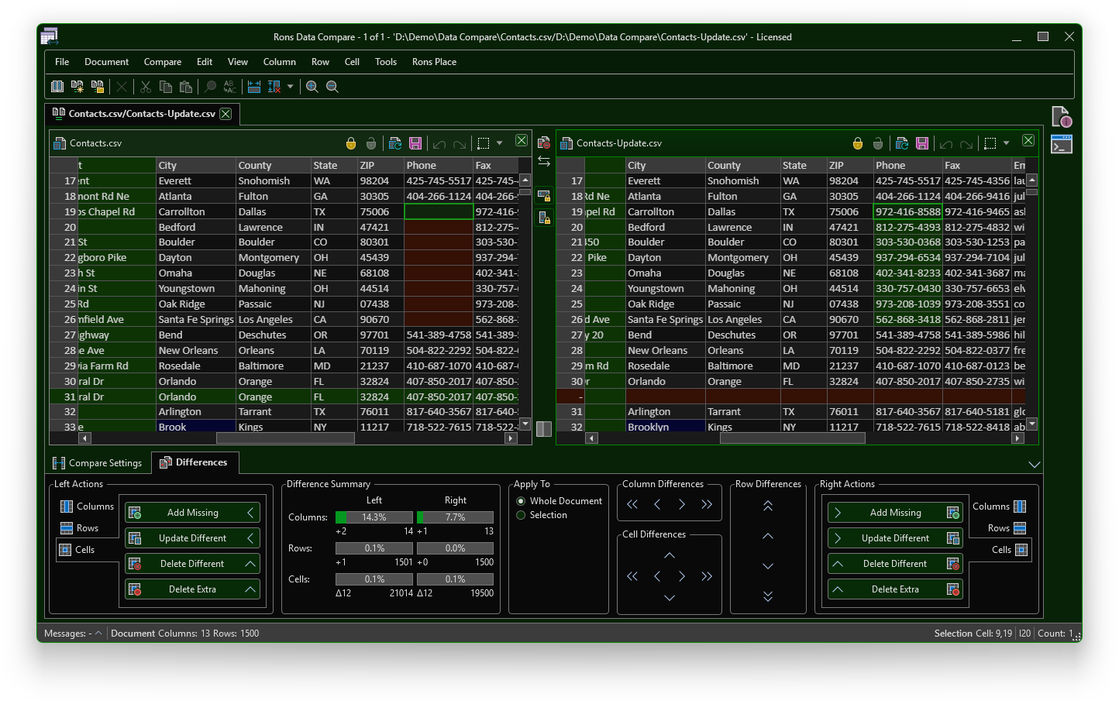Viewport: 1119px width, 704px height.
Task: Click right Add Missing button
Action: [895, 513]
